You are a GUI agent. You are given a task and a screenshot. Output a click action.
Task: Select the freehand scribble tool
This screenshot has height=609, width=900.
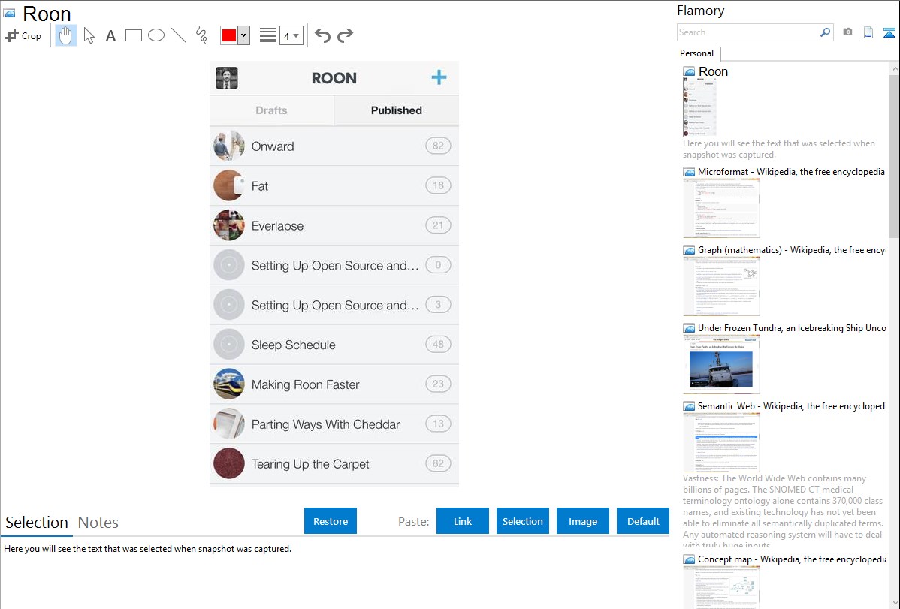tap(201, 35)
